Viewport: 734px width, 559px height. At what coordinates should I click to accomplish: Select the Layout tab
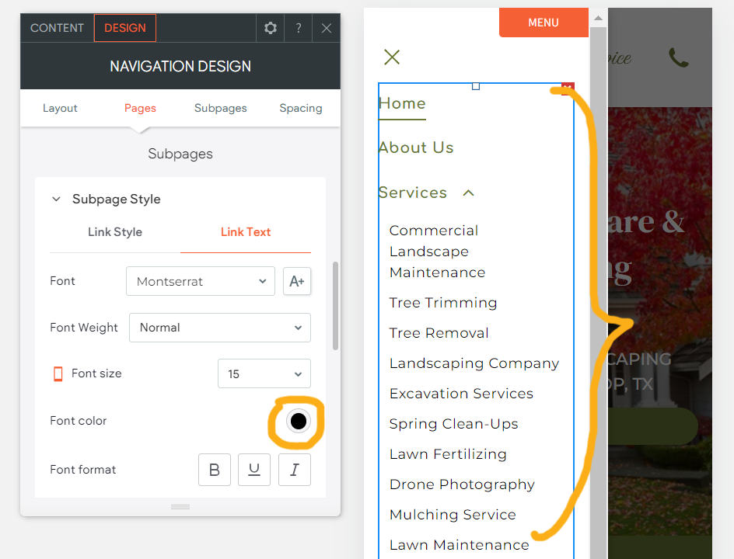coord(60,108)
